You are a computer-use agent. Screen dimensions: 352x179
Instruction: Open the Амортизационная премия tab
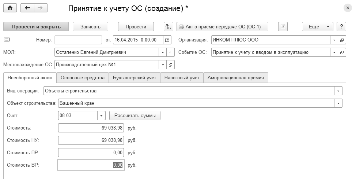[236, 77]
